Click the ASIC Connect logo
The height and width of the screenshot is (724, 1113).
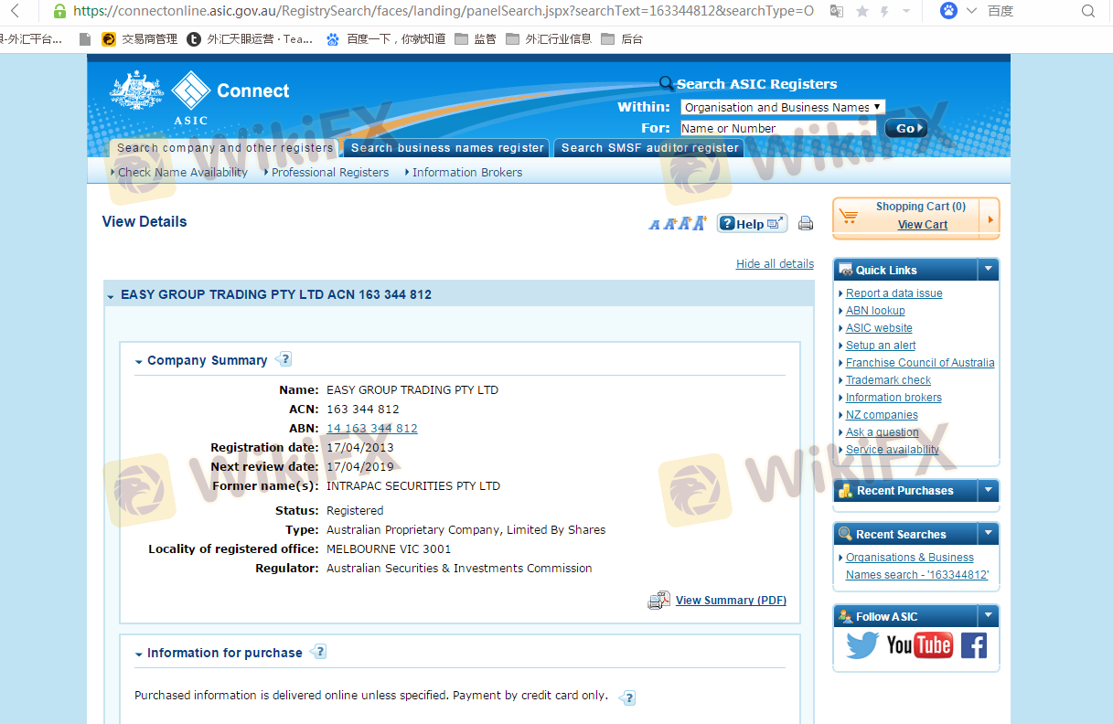tap(199, 98)
